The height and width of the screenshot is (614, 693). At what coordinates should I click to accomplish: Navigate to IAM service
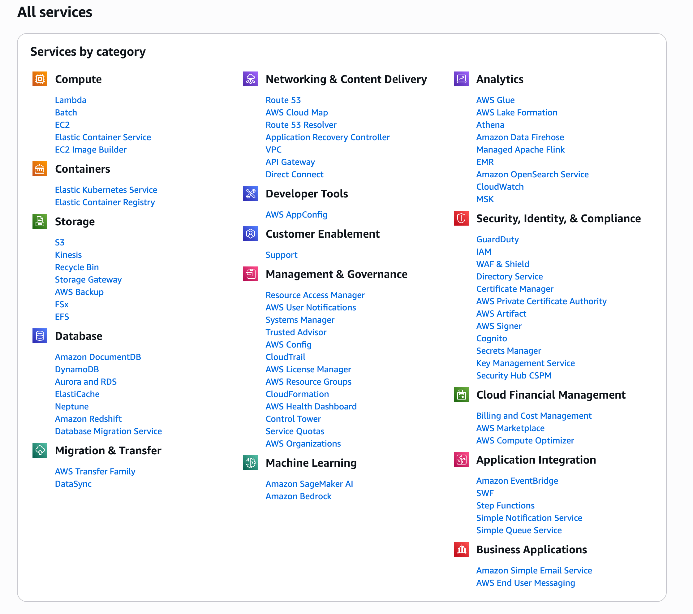coord(484,252)
